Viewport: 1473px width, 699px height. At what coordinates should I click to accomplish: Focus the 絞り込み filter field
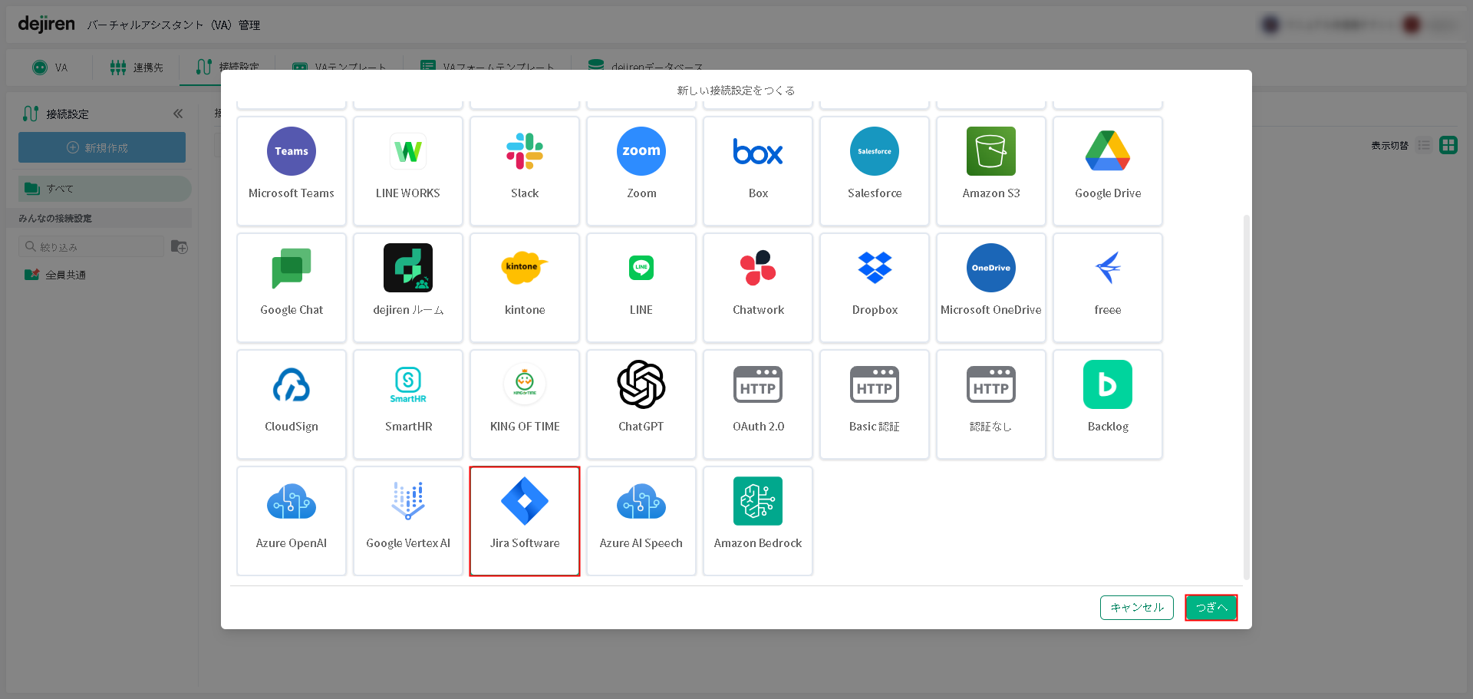tap(91, 246)
